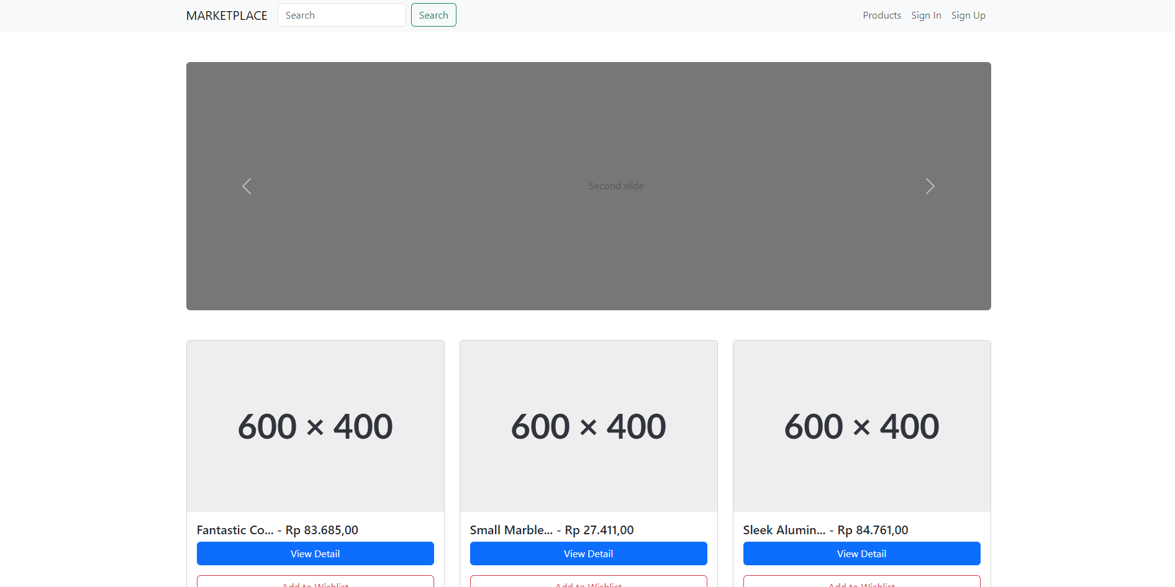Open the Sign Up nav link
The height and width of the screenshot is (587, 1175).
(x=968, y=16)
